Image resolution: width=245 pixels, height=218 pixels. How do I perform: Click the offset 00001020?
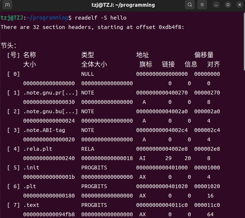pyautogui.click(x=207, y=186)
